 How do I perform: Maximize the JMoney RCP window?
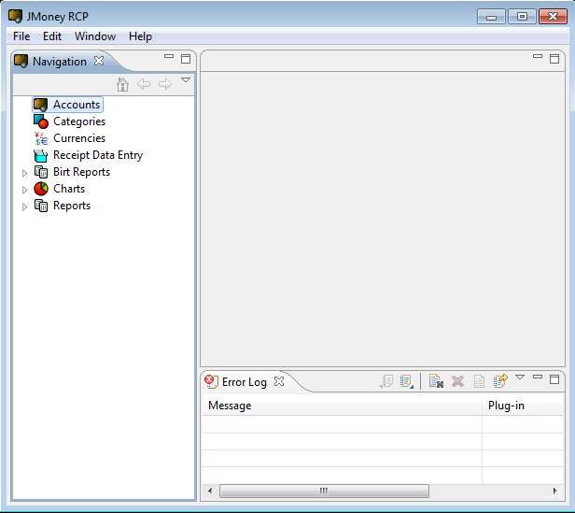tap(522, 17)
